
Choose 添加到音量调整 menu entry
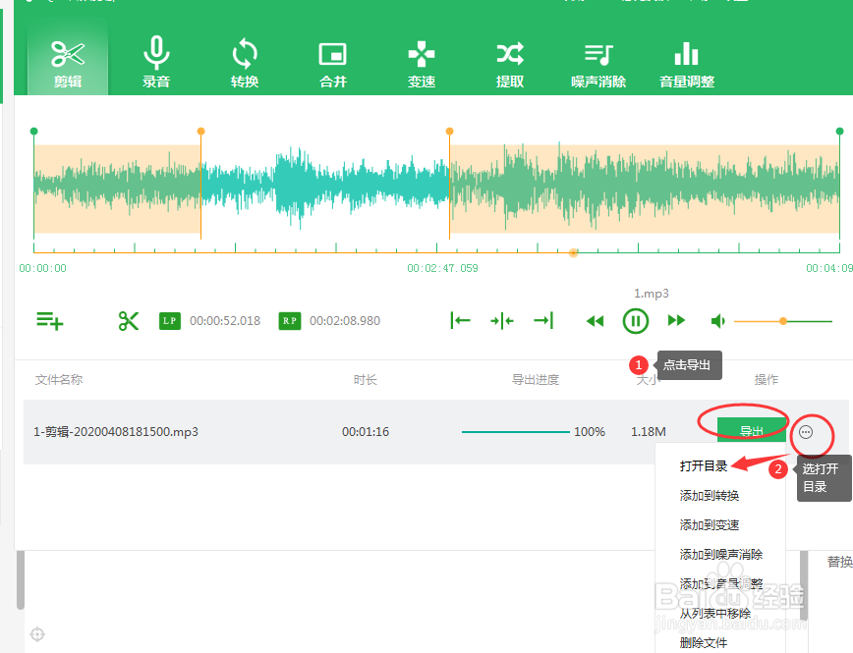pyautogui.click(x=720, y=583)
